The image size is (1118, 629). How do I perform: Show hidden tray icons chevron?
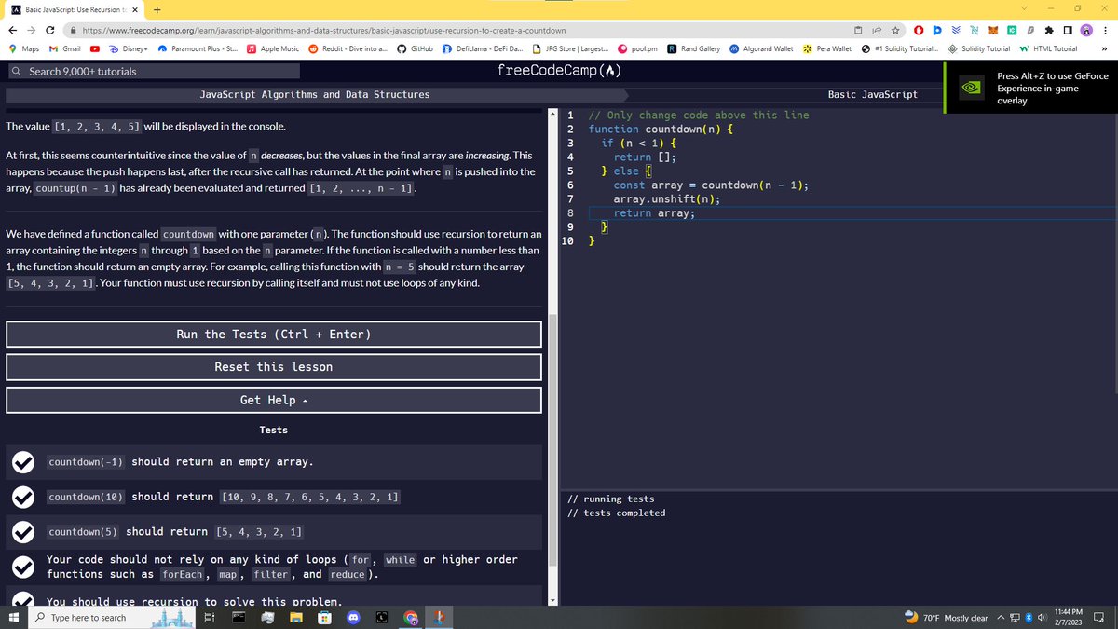click(1002, 618)
